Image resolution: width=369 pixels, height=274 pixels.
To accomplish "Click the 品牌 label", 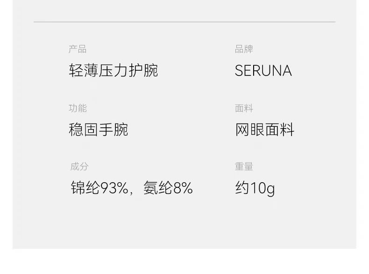I will click(244, 49).
